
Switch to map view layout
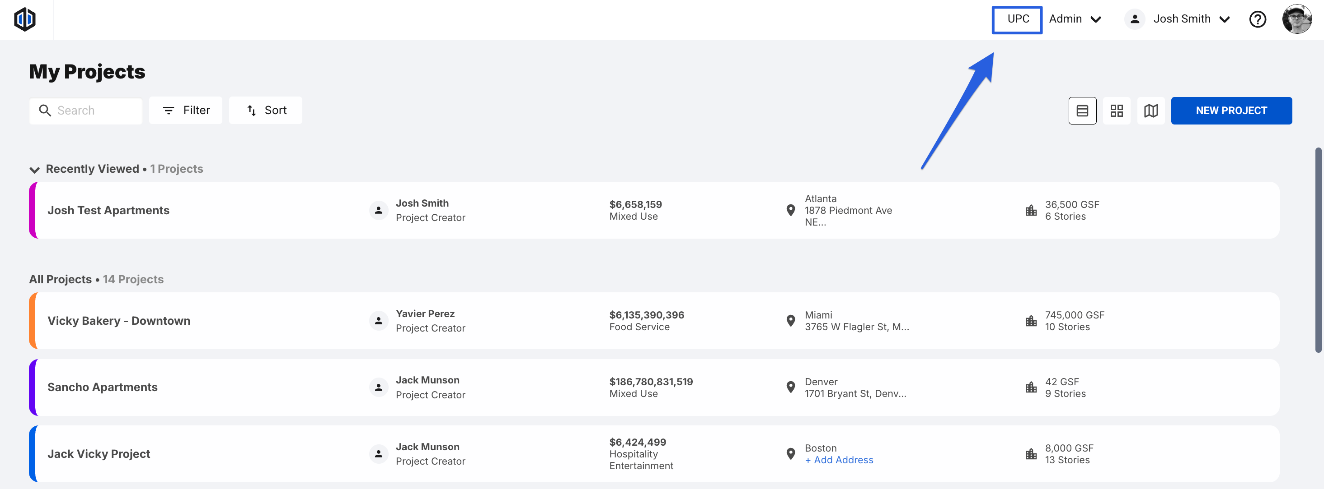tap(1151, 111)
